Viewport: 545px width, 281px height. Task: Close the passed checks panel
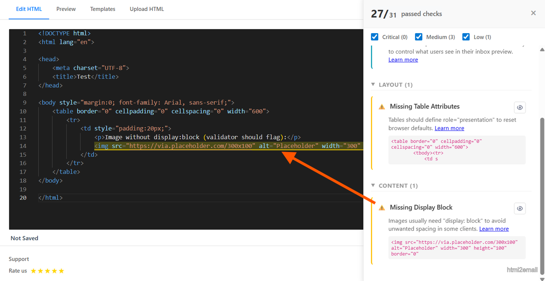coord(533,13)
